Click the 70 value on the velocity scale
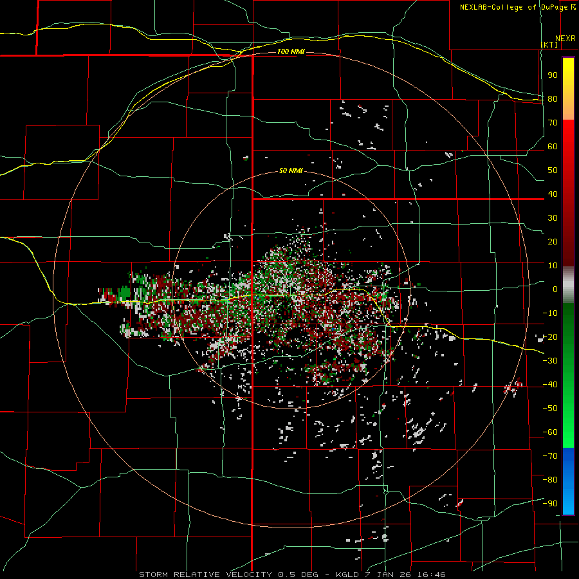 coord(553,123)
